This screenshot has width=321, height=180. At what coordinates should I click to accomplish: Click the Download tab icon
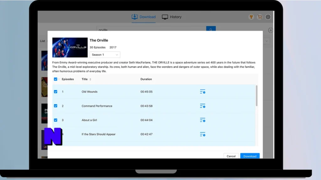coord(134,17)
